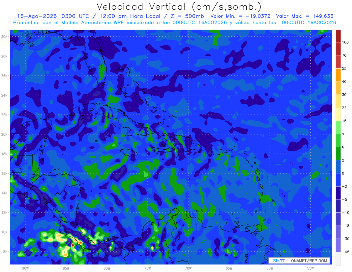The width and height of the screenshot is (352, 272).
Task: Click the "18N" latitude label
Action: coord(5,154)
